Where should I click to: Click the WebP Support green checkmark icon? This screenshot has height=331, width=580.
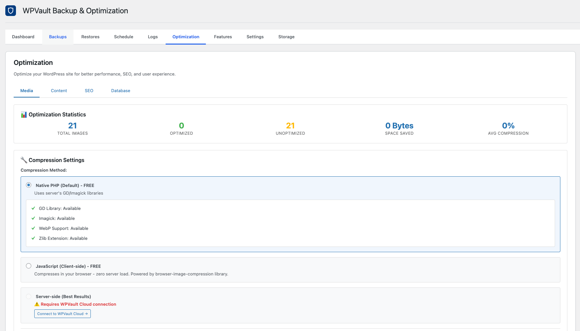[33, 228]
